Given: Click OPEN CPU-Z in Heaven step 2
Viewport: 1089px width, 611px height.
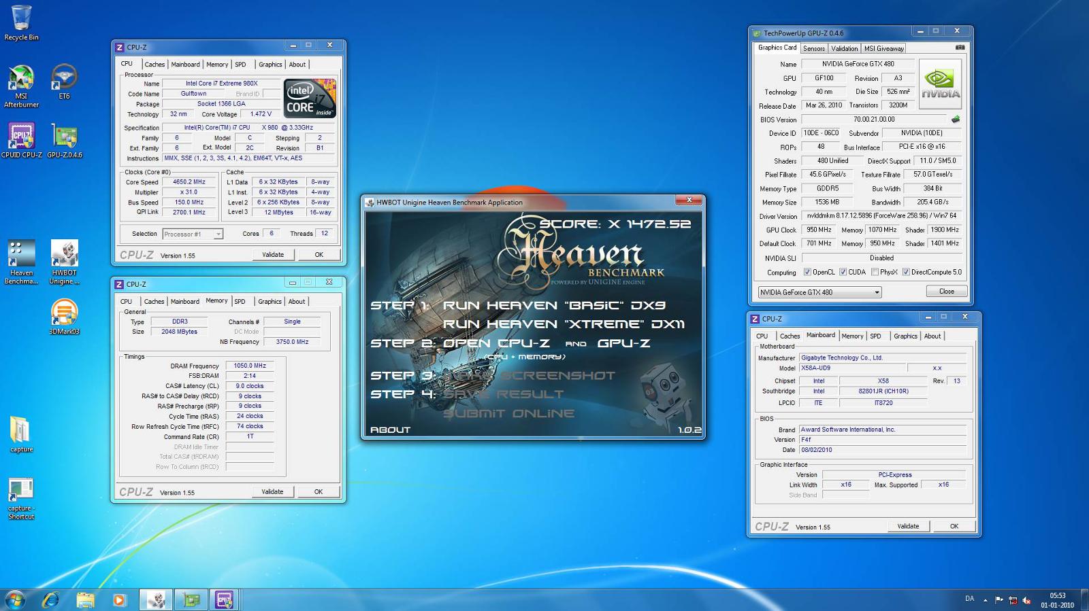Looking at the screenshot, I should pos(496,343).
